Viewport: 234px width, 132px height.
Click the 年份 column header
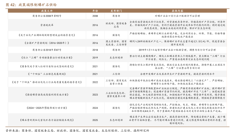point(95,11)
